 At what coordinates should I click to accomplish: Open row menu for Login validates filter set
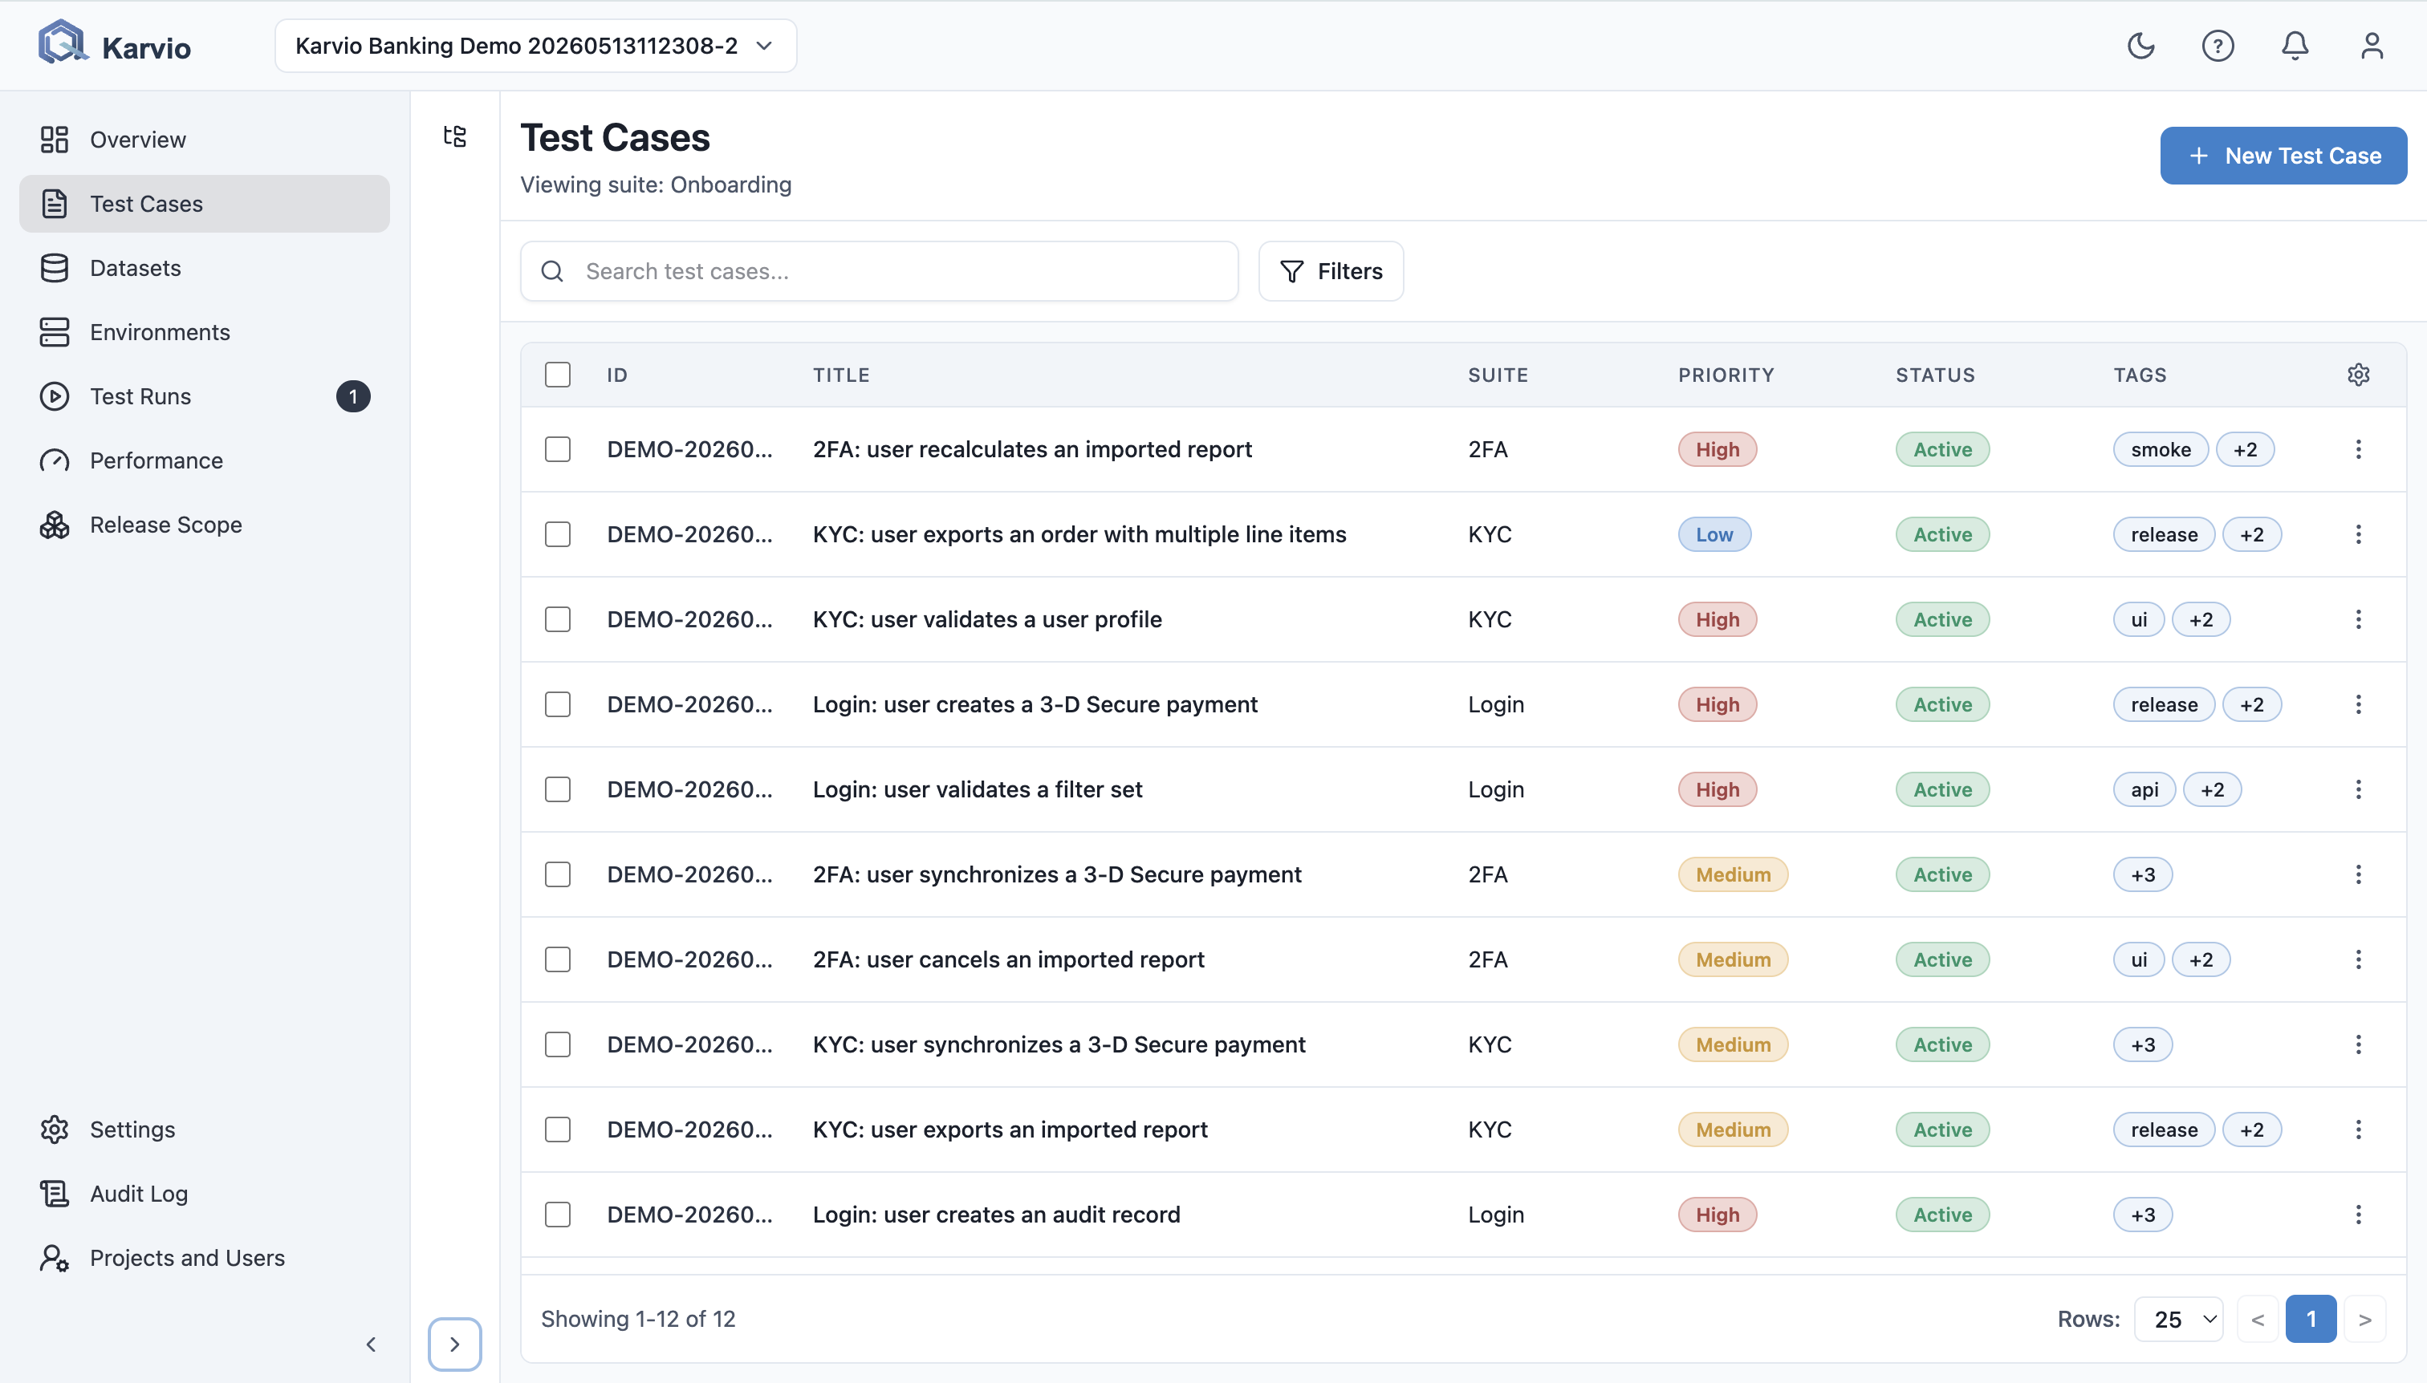[2358, 789]
